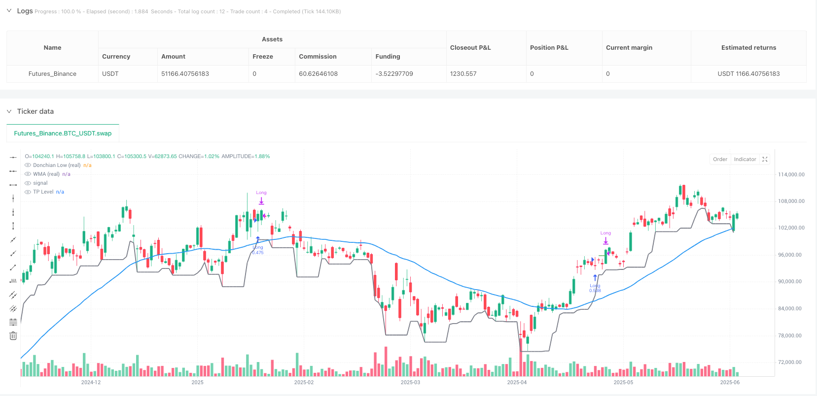Select the price line tool labeled 123

point(13,281)
